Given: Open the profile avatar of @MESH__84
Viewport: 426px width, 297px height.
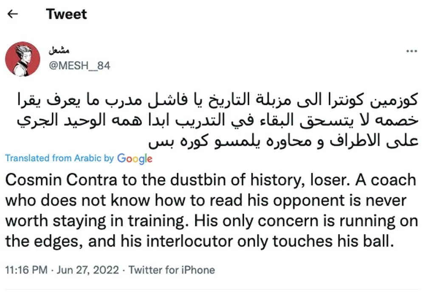Looking at the screenshot, I should pyautogui.click(x=23, y=59).
